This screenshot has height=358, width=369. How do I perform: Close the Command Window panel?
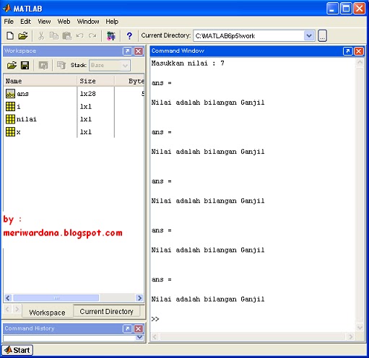[359, 51]
